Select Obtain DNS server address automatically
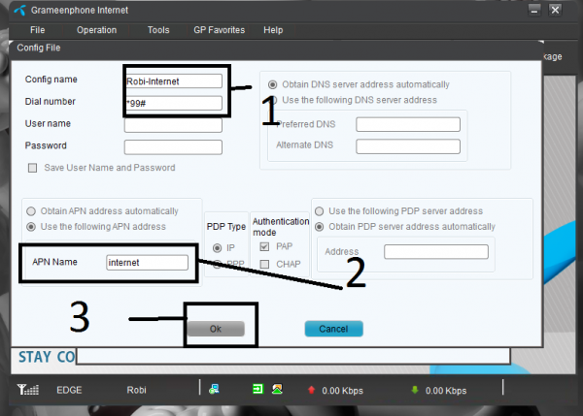 [272, 84]
